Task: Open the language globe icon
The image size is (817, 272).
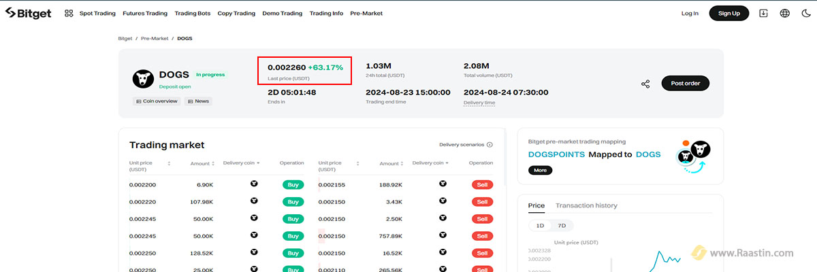Action: (784, 13)
